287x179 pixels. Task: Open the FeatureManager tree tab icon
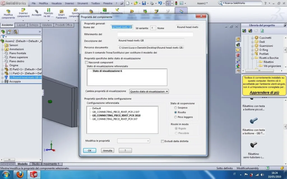click(x=3, y=32)
